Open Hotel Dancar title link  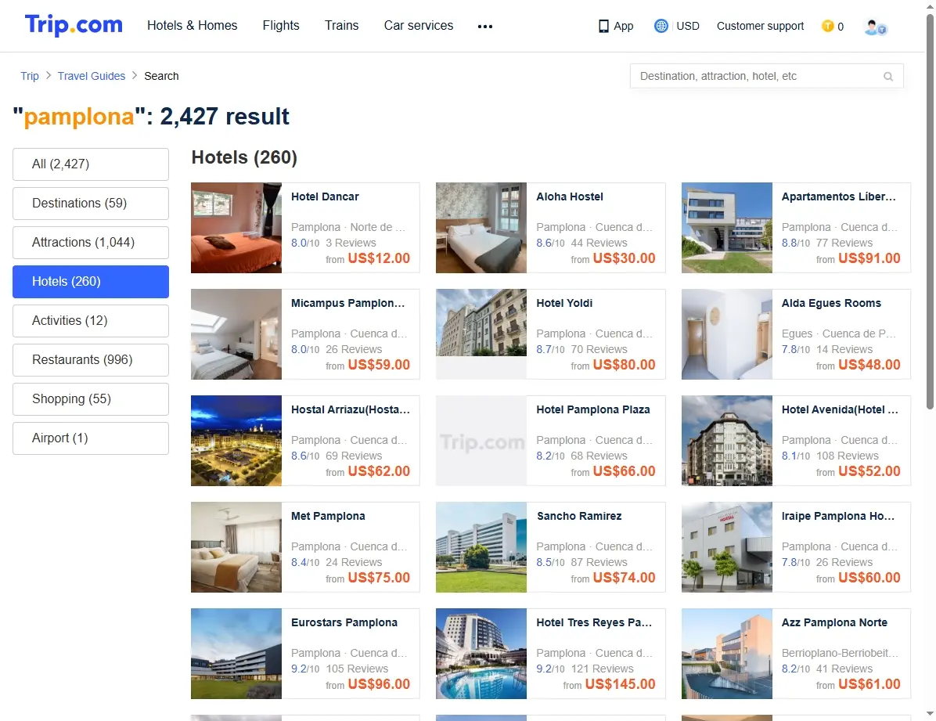325,196
